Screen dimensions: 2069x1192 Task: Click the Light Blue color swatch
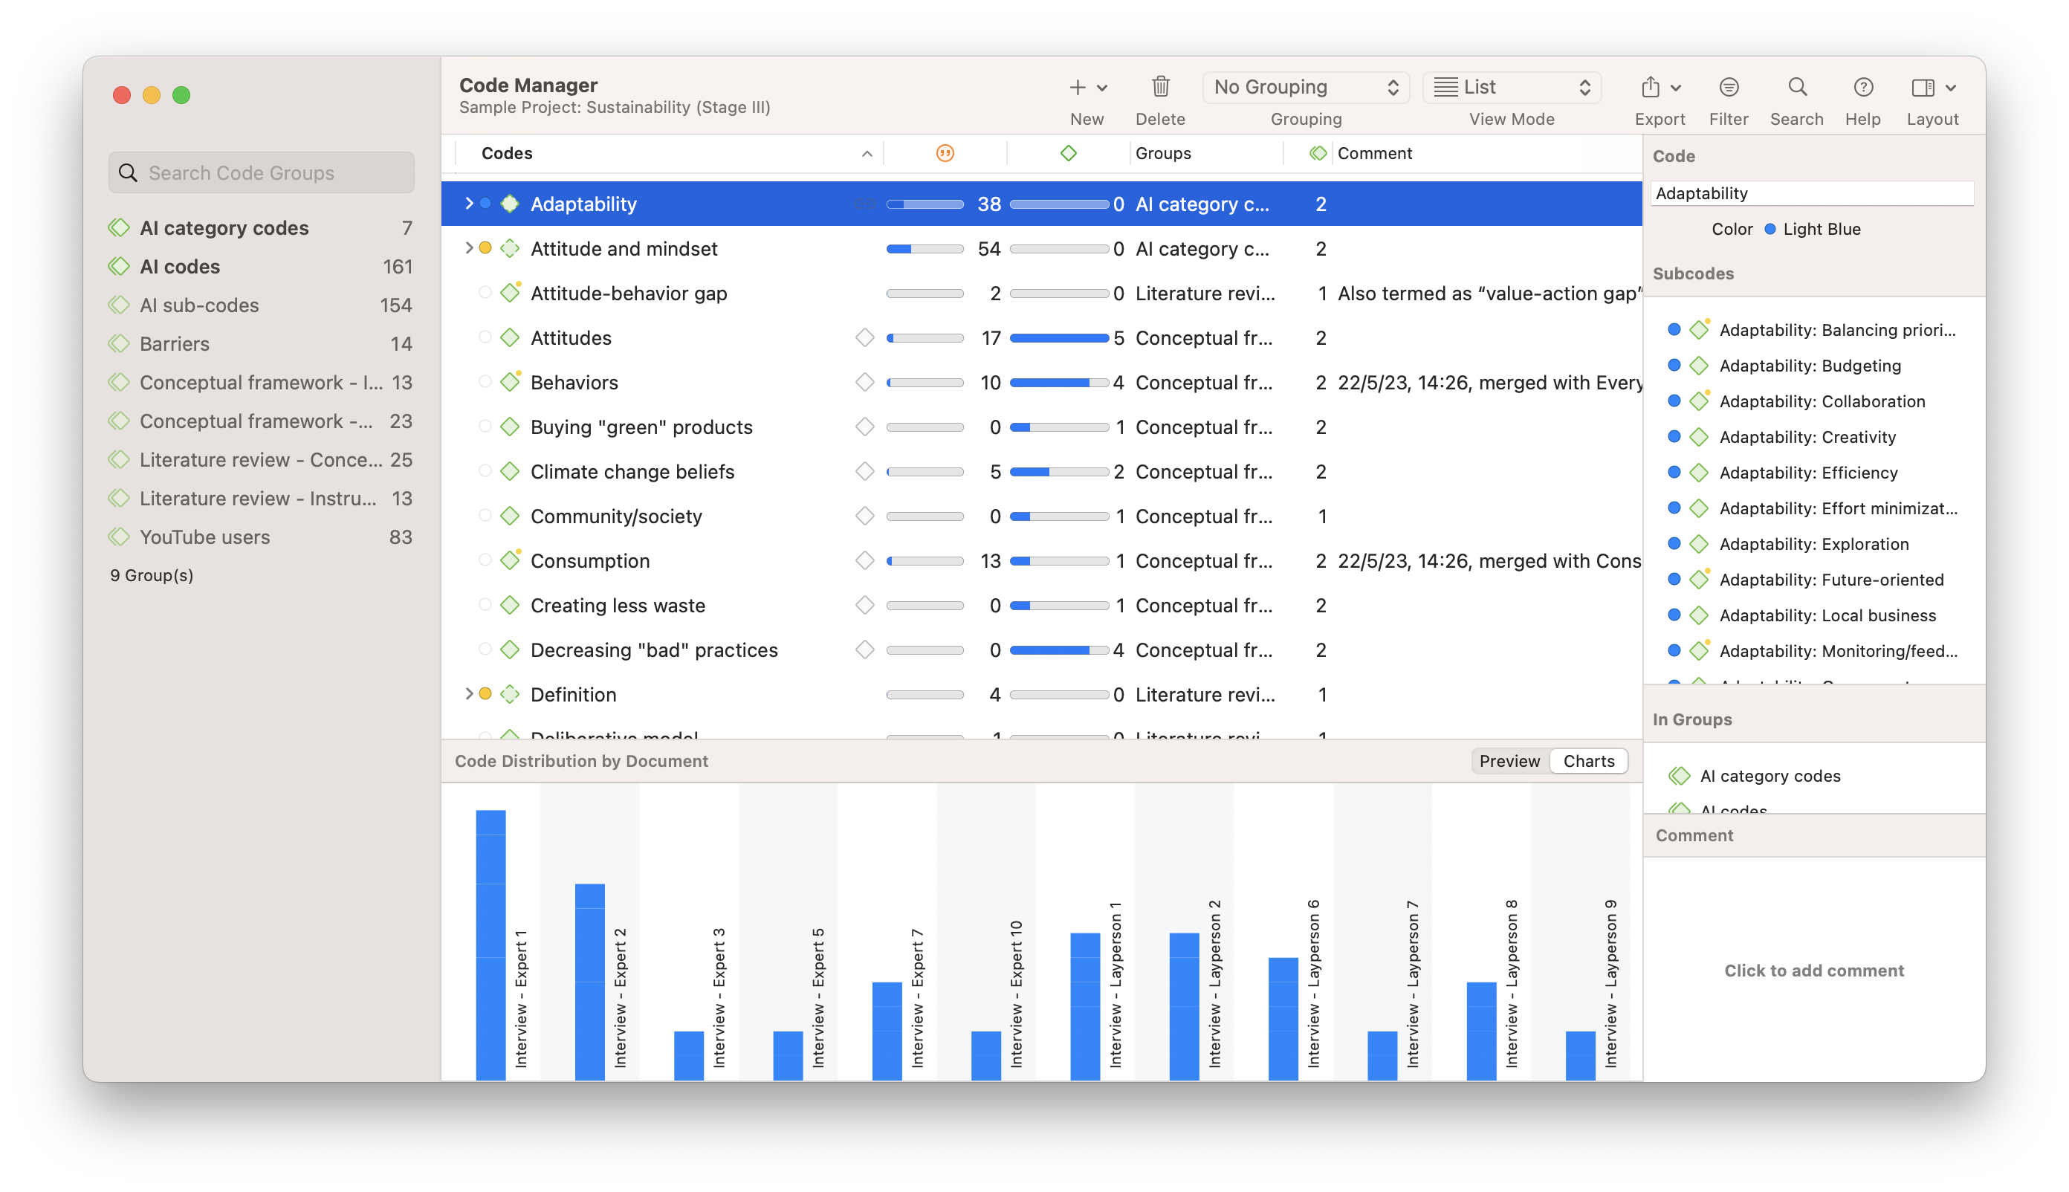point(1770,229)
